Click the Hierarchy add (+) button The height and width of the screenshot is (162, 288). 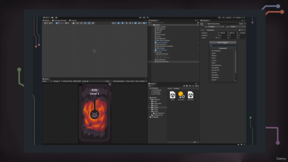(x=149, y=22)
